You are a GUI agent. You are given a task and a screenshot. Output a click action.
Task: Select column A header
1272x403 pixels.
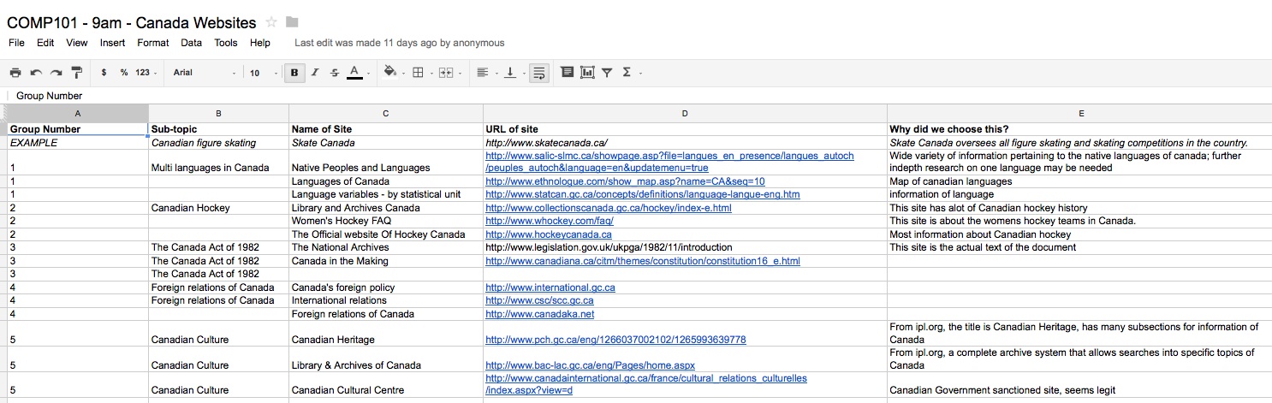click(77, 114)
